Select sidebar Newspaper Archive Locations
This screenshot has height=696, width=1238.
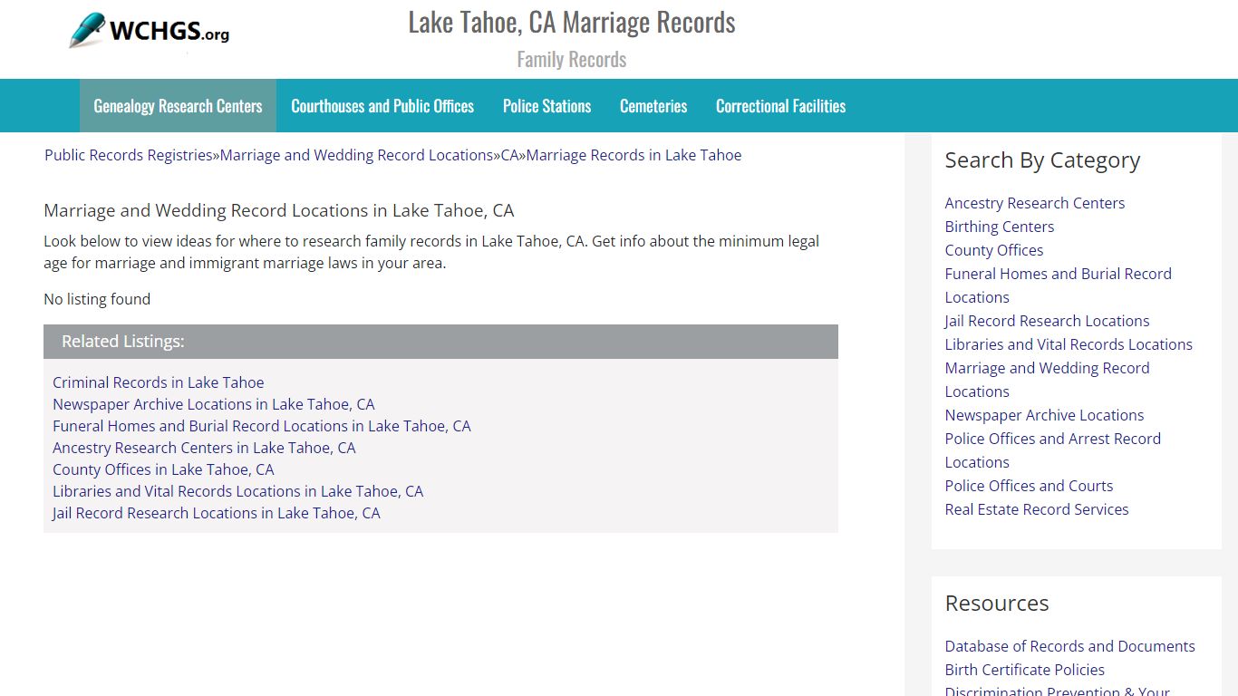pos(1044,415)
